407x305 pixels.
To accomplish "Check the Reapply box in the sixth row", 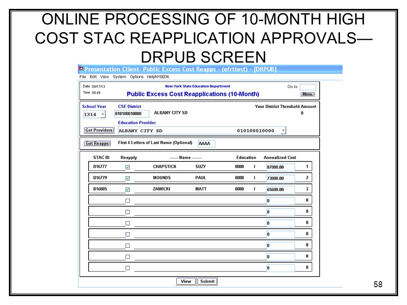I will click(128, 223).
